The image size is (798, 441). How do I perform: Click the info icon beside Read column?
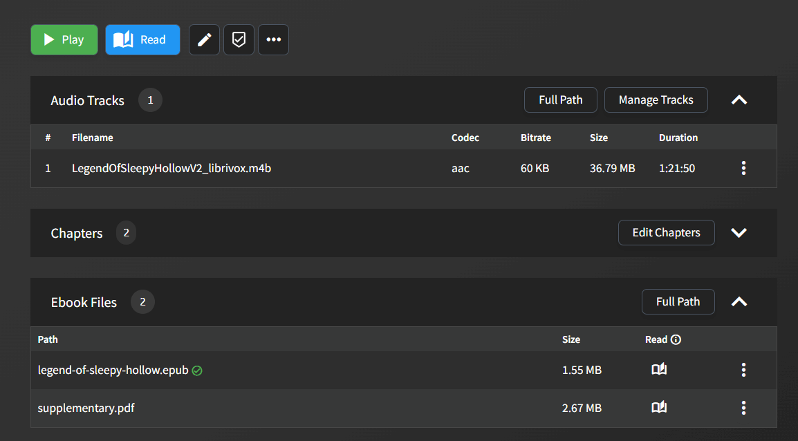click(676, 339)
